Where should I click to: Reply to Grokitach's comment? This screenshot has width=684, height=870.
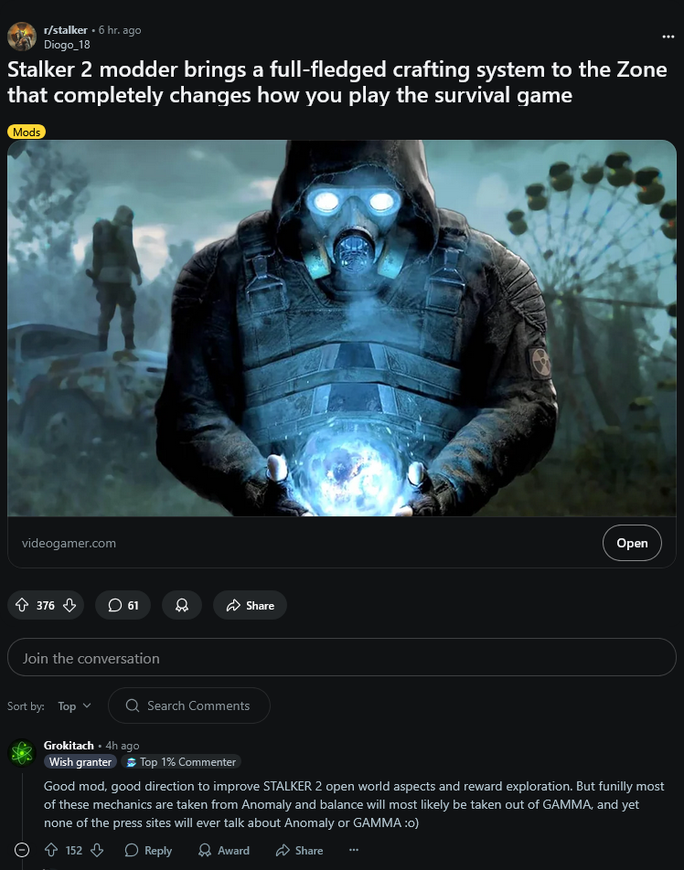point(149,850)
